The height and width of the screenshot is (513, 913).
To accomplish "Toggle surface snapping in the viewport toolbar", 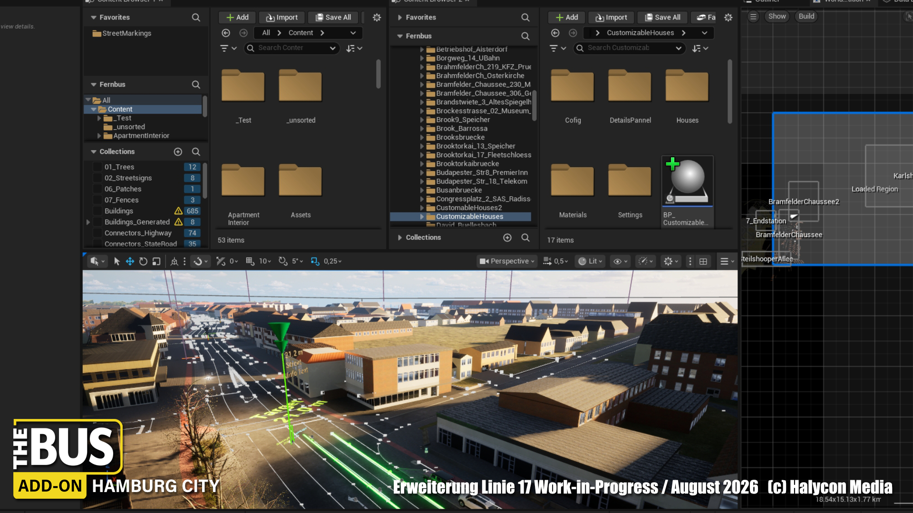I will [221, 261].
